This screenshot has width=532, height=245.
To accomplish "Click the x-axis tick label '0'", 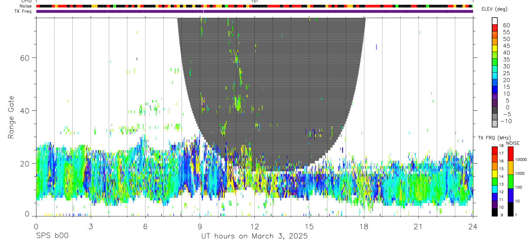I will coord(36,226).
